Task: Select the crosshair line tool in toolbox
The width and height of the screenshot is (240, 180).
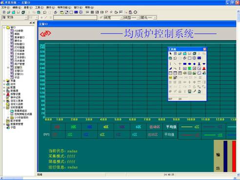Action: 180,64
